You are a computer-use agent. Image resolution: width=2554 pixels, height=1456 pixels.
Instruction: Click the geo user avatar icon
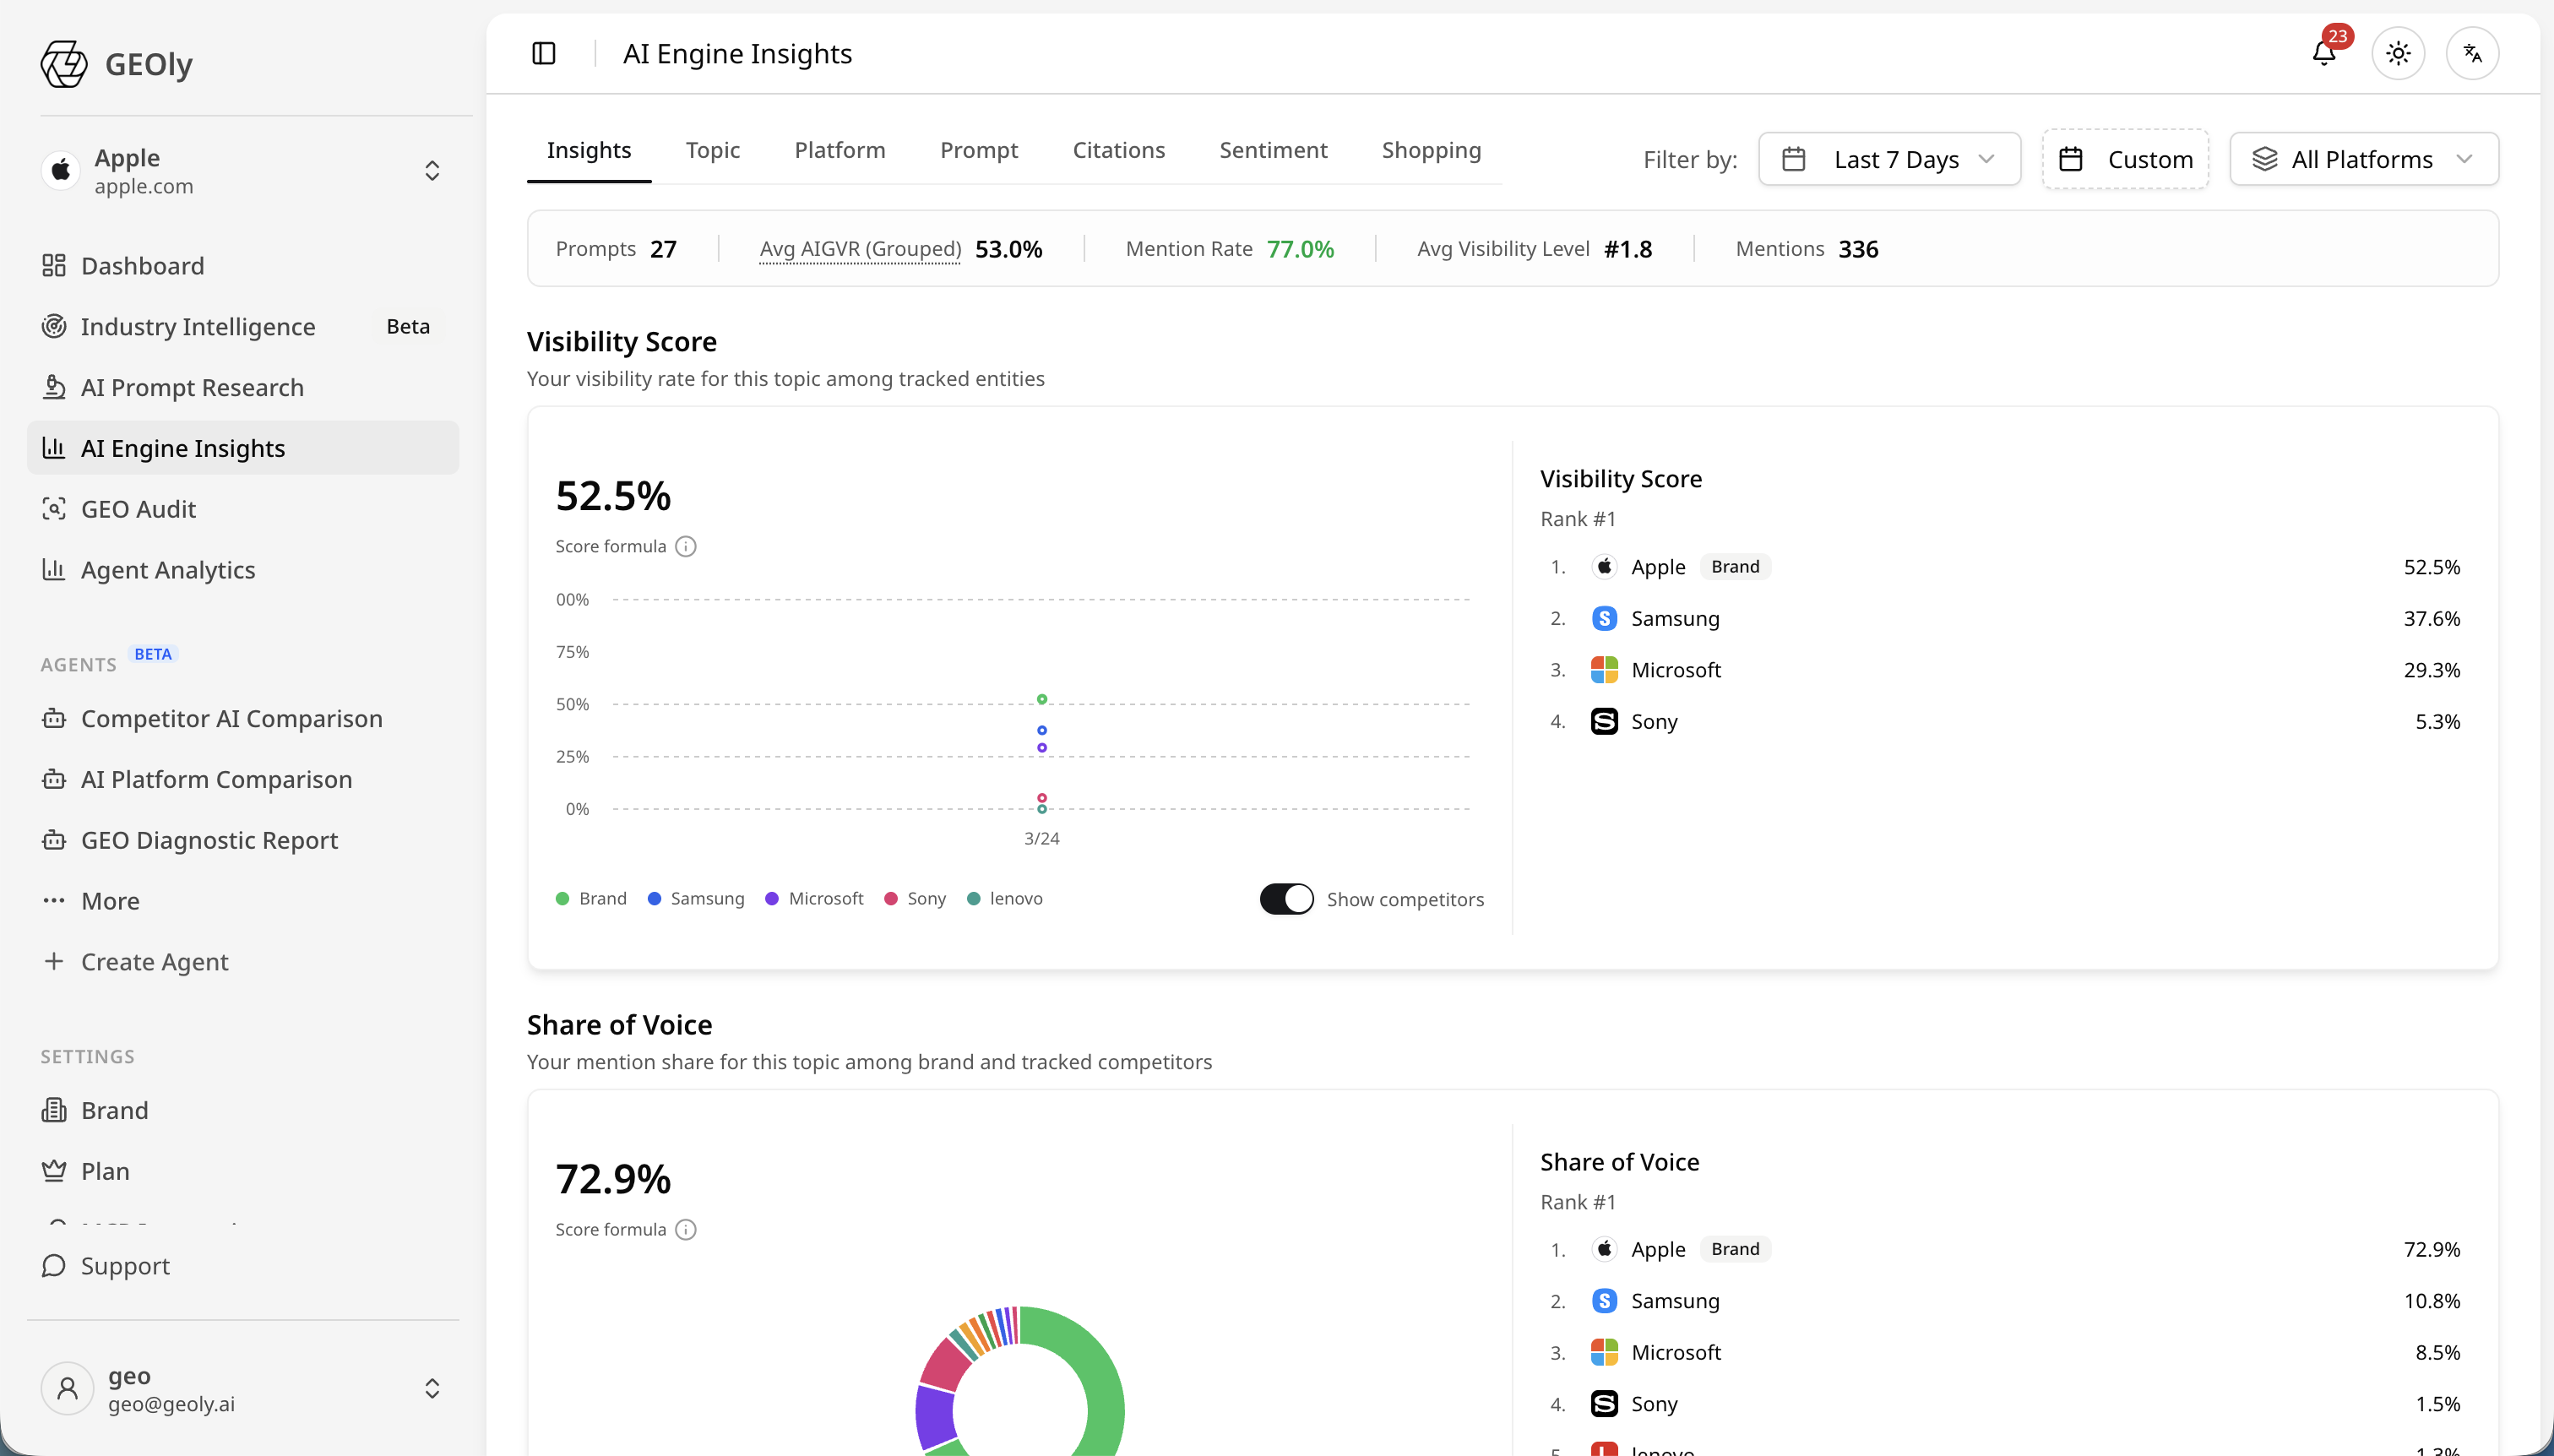(x=68, y=1388)
